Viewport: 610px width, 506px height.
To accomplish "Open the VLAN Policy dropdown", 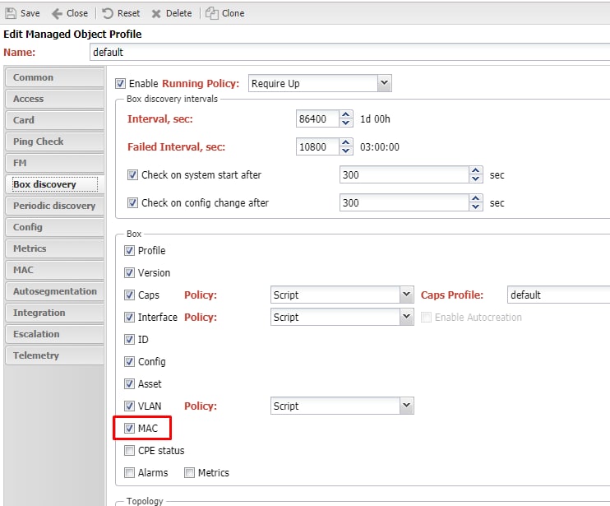I will tap(407, 406).
